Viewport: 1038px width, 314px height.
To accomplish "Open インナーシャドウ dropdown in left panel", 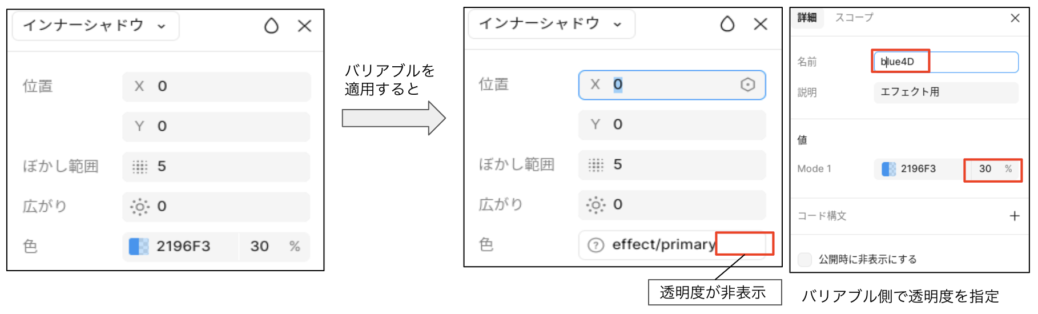I will pyautogui.click(x=95, y=26).
